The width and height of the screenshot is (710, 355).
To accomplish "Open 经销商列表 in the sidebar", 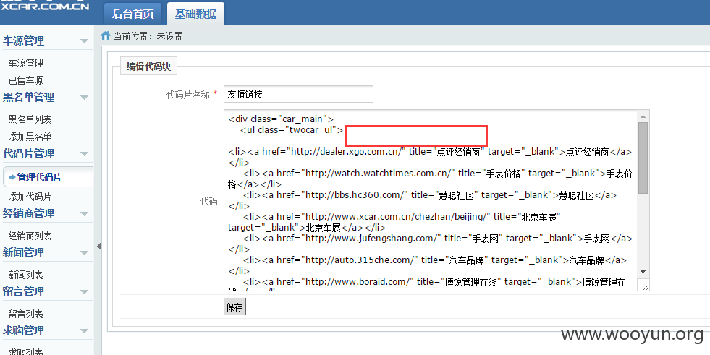I will 30,236.
